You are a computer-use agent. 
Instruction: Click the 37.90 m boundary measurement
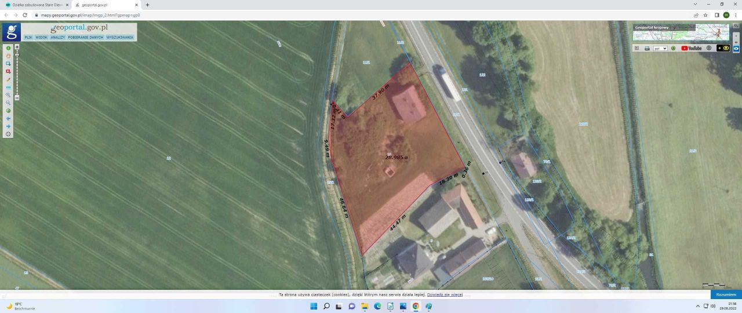(381, 92)
